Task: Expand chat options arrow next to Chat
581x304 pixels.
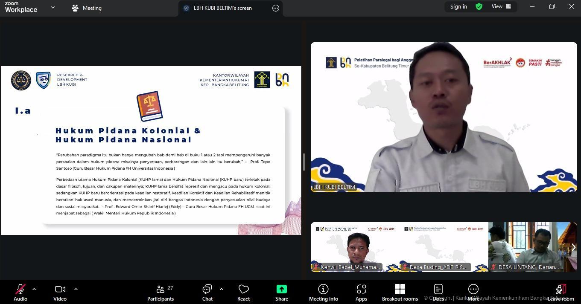Action: tap(221, 289)
